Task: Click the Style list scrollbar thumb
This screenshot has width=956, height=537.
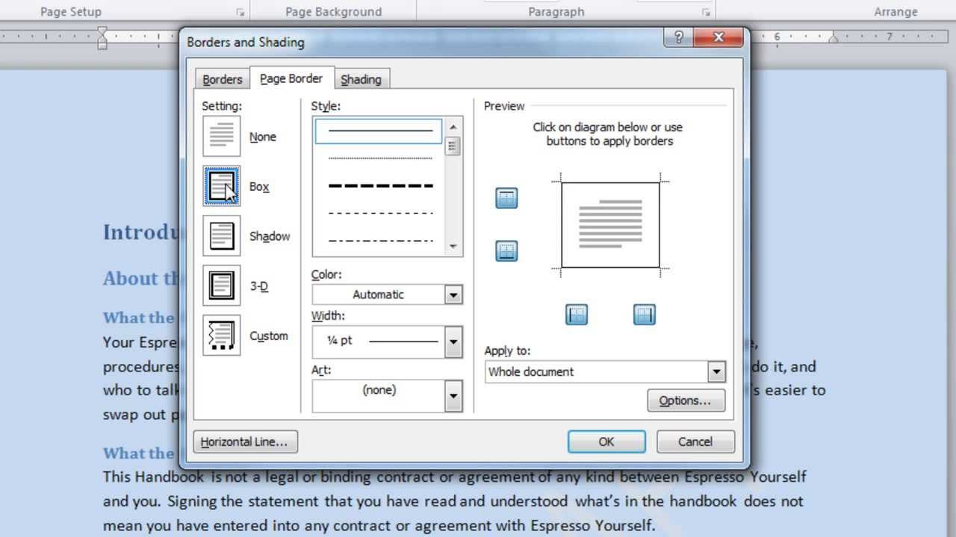Action: click(x=453, y=146)
